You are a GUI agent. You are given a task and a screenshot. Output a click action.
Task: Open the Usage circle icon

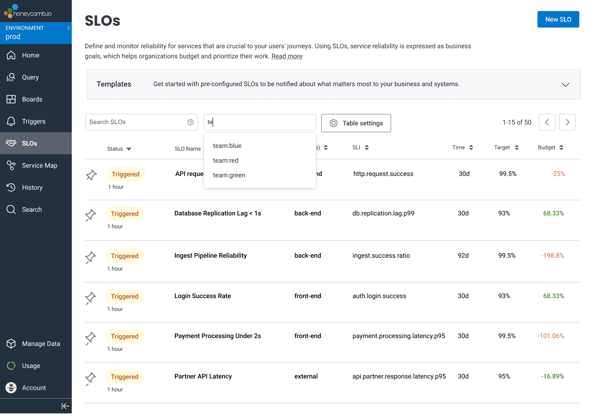pos(11,366)
